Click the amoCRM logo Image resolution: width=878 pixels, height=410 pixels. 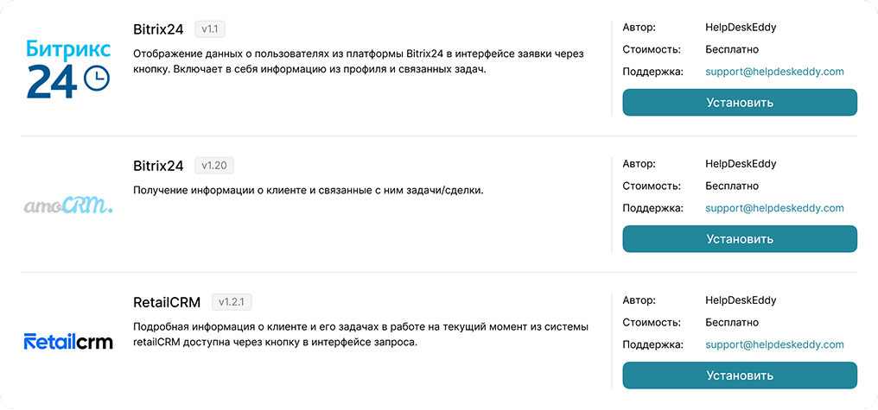click(68, 207)
